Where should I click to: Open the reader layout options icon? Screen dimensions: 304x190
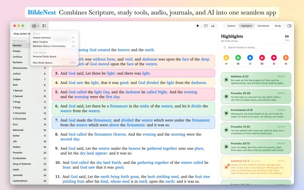pos(206,26)
